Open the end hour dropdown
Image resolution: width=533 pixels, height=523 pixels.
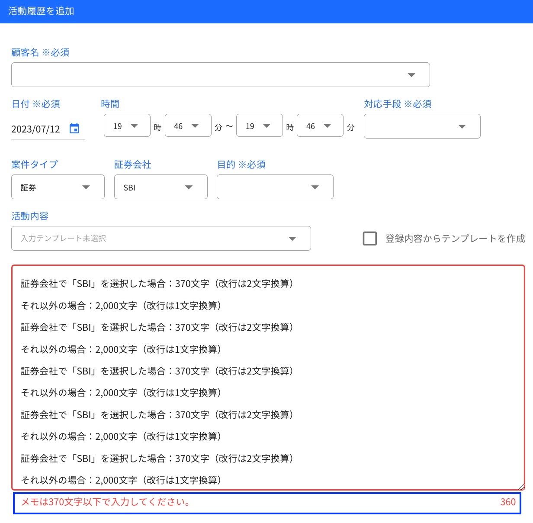[260, 126]
